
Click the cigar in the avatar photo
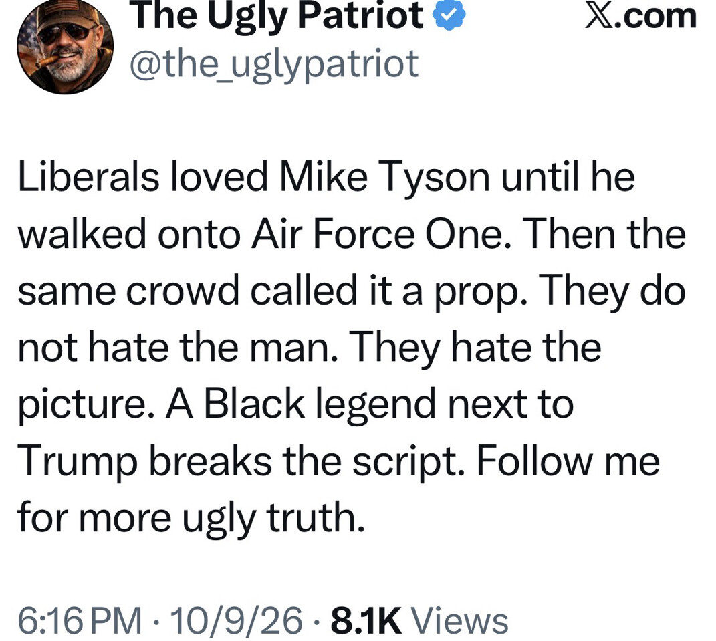pos(45,61)
